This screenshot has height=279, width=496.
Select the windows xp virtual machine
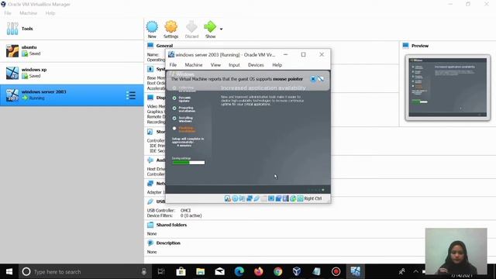tap(72, 73)
